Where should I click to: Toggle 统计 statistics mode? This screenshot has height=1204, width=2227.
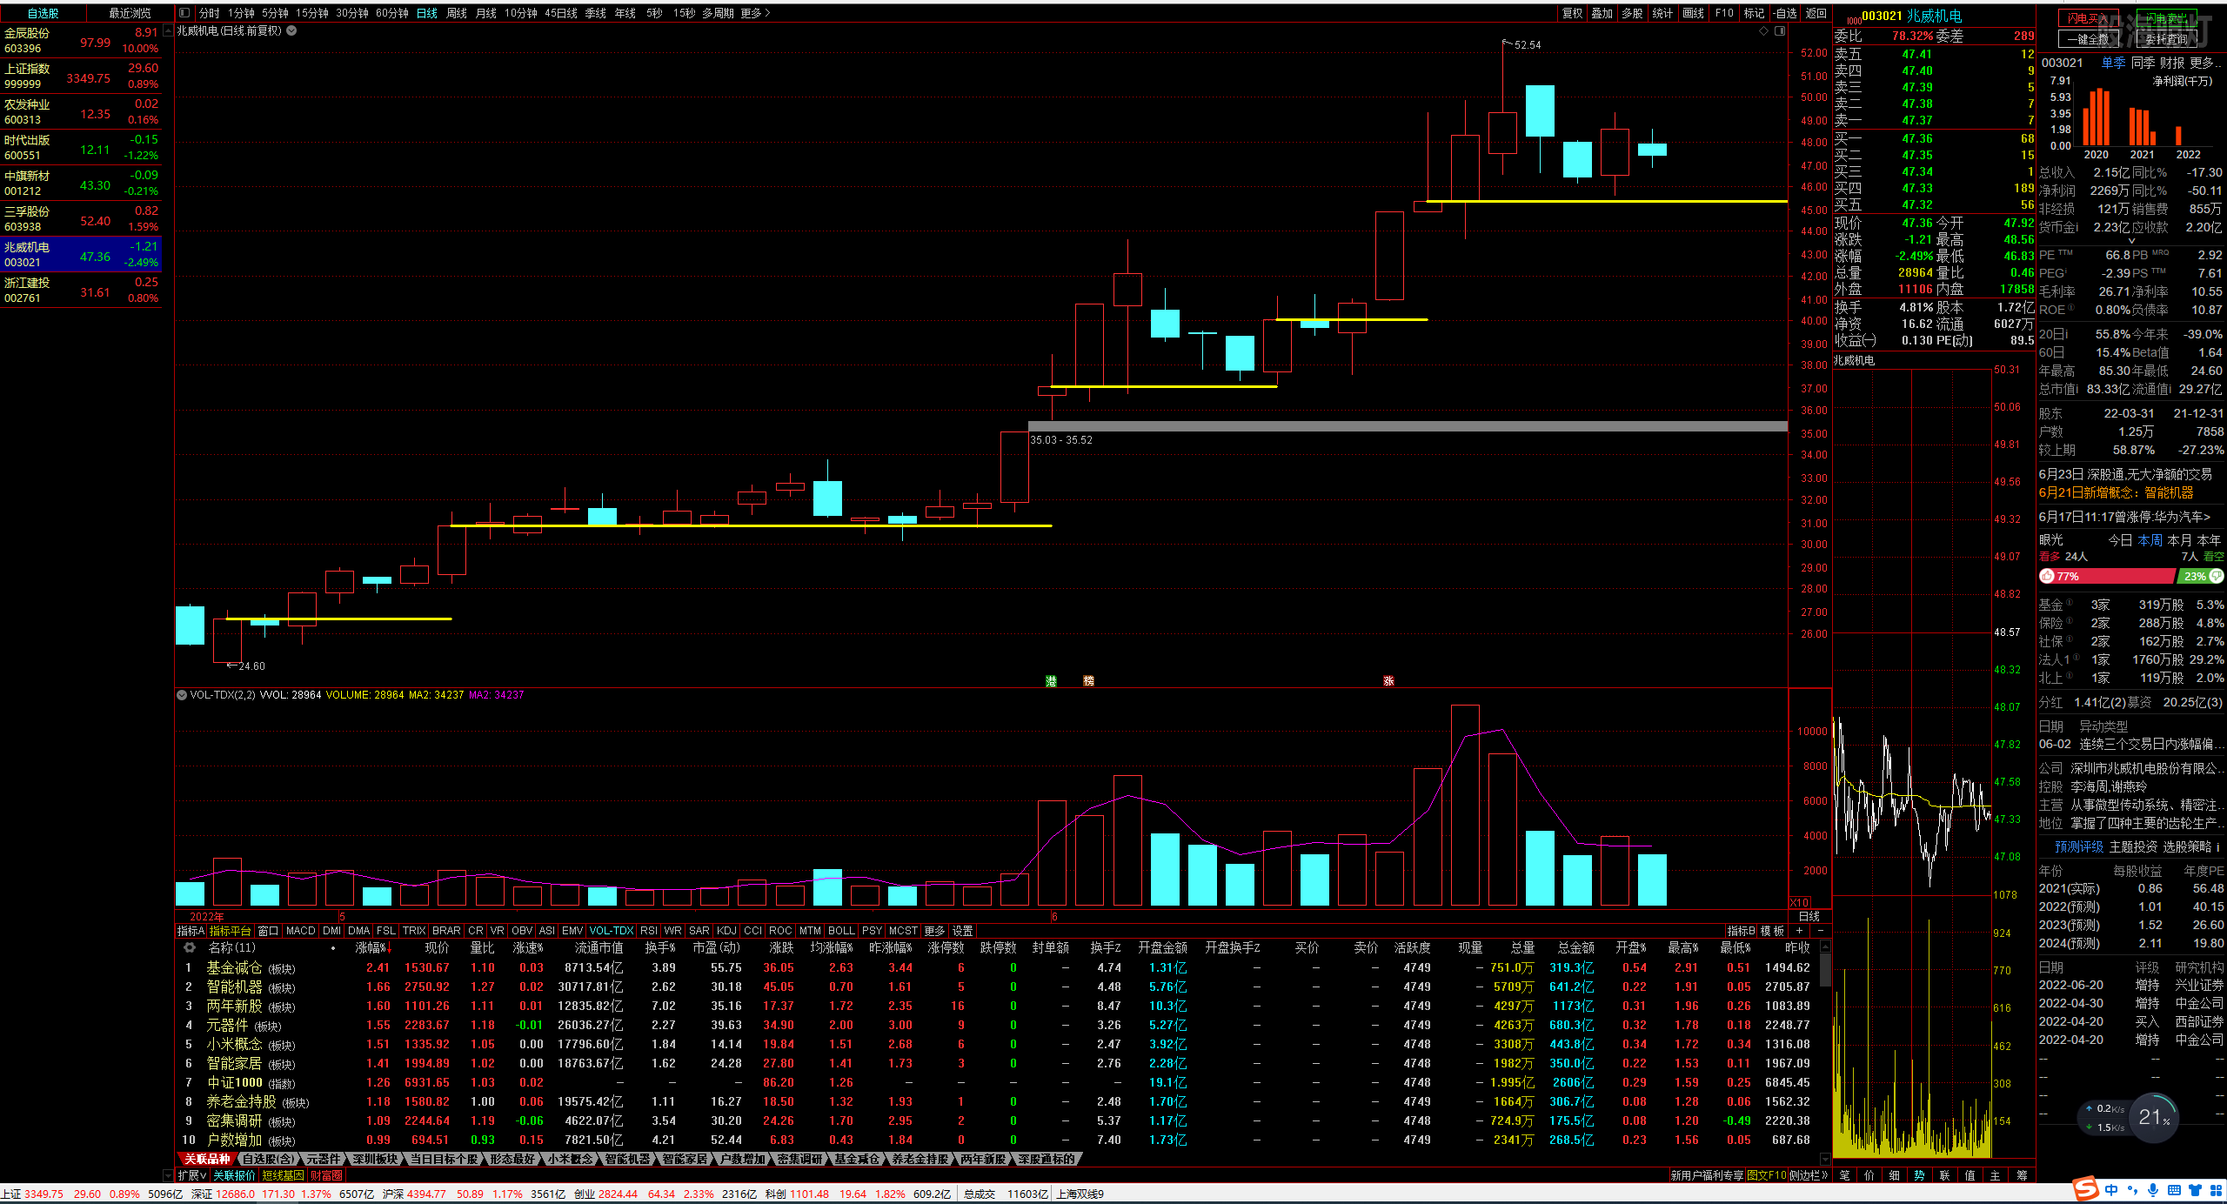(x=1662, y=13)
